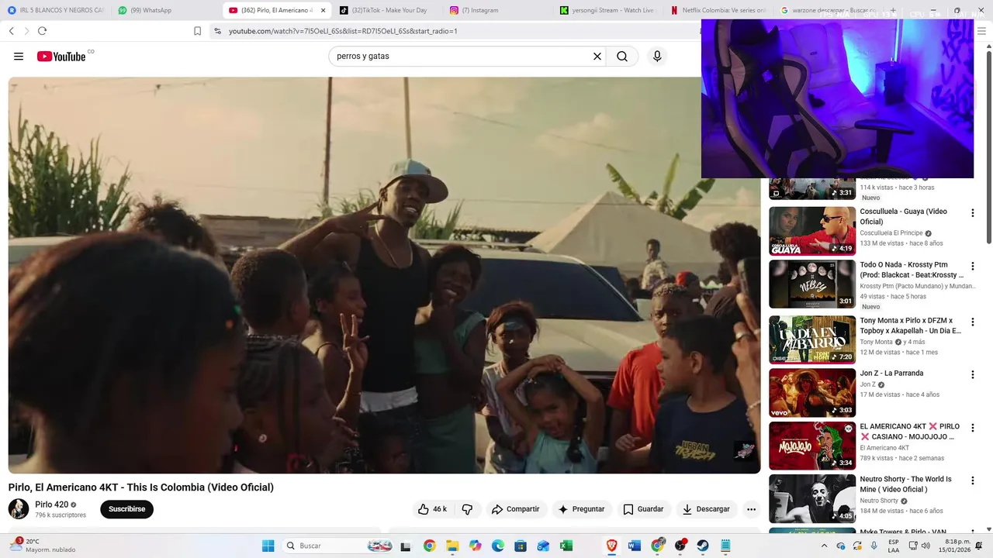The height and width of the screenshot is (558, 993).
Task: Switch to the yersongii Stream tab
Action: pyautogui.click(x=607, y=10)
